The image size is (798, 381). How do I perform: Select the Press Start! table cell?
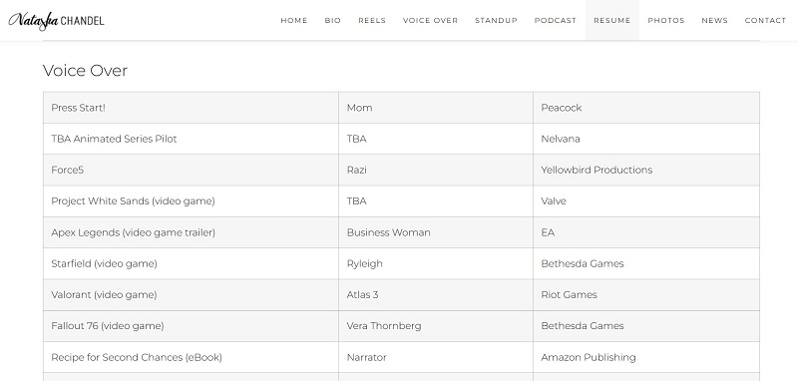tap(191, 108)
